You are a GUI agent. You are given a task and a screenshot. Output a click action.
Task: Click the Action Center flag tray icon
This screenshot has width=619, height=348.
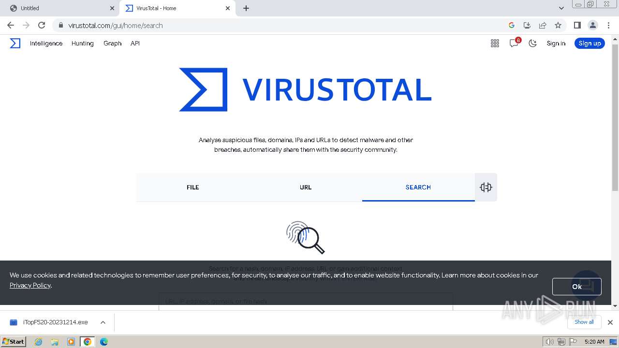(x=572, y=342)
